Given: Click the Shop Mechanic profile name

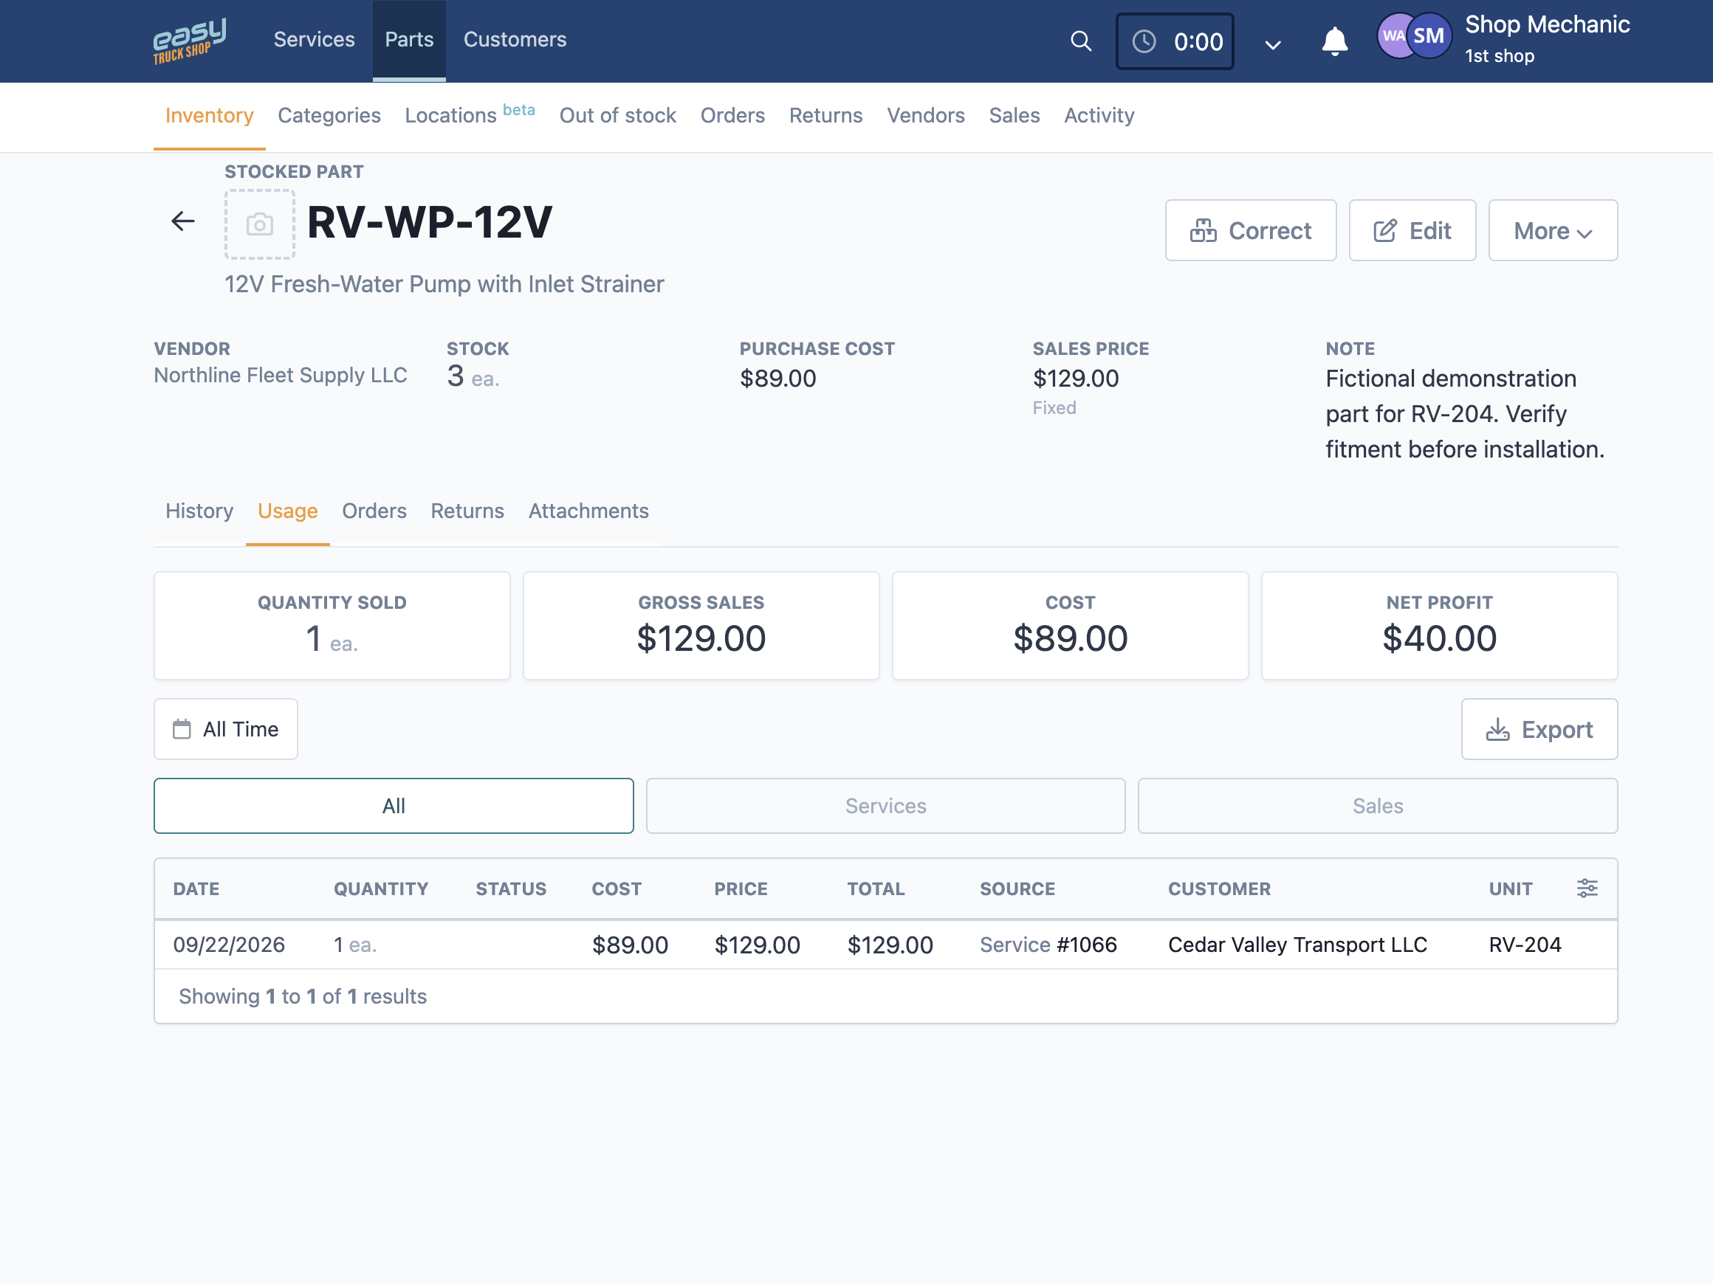Looking at the screenshot, I should tap(1547, 25).
